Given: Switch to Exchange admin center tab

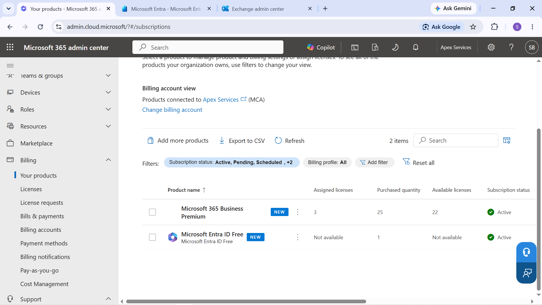Looking at the screenshot, I should (x=267, y=9).
